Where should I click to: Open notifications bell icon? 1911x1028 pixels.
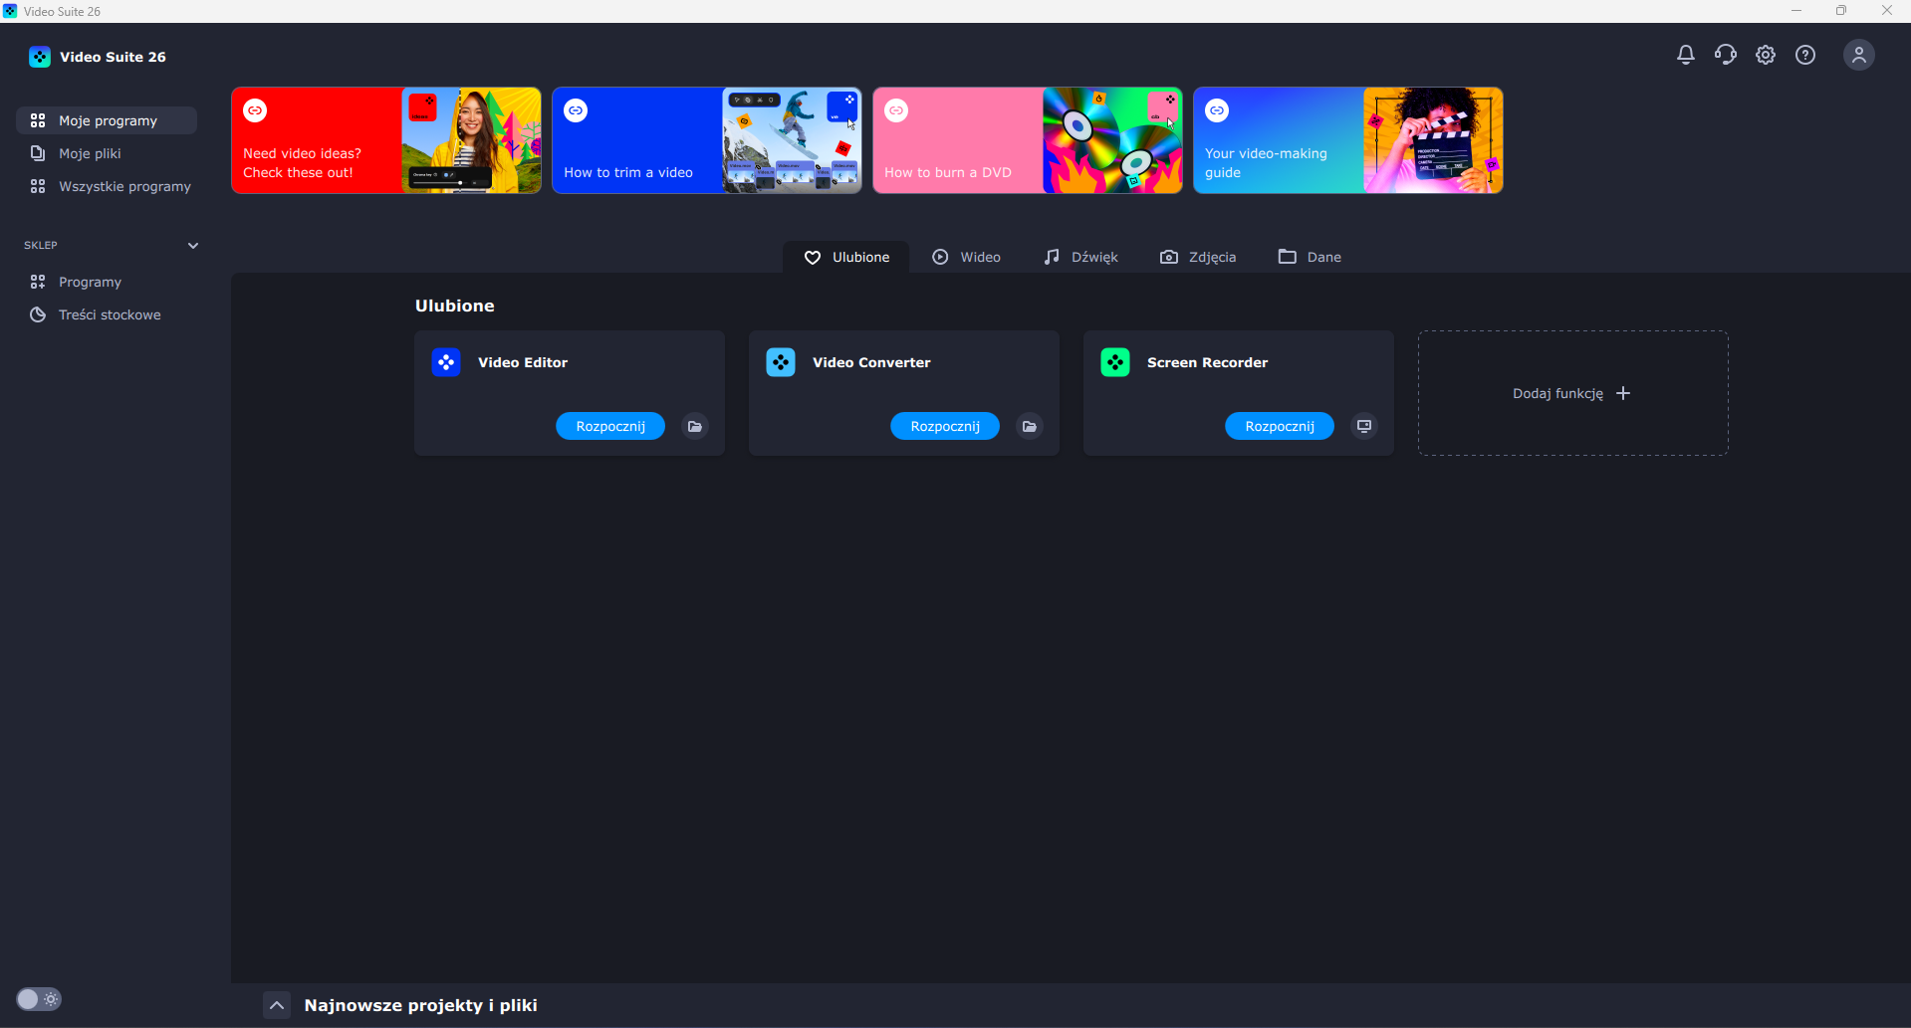1685,55
